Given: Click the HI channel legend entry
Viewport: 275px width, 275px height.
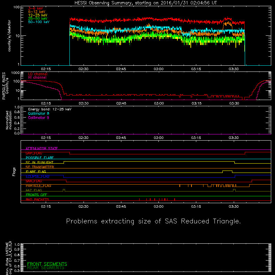Looking at the screenshot, I should point(37,78).
